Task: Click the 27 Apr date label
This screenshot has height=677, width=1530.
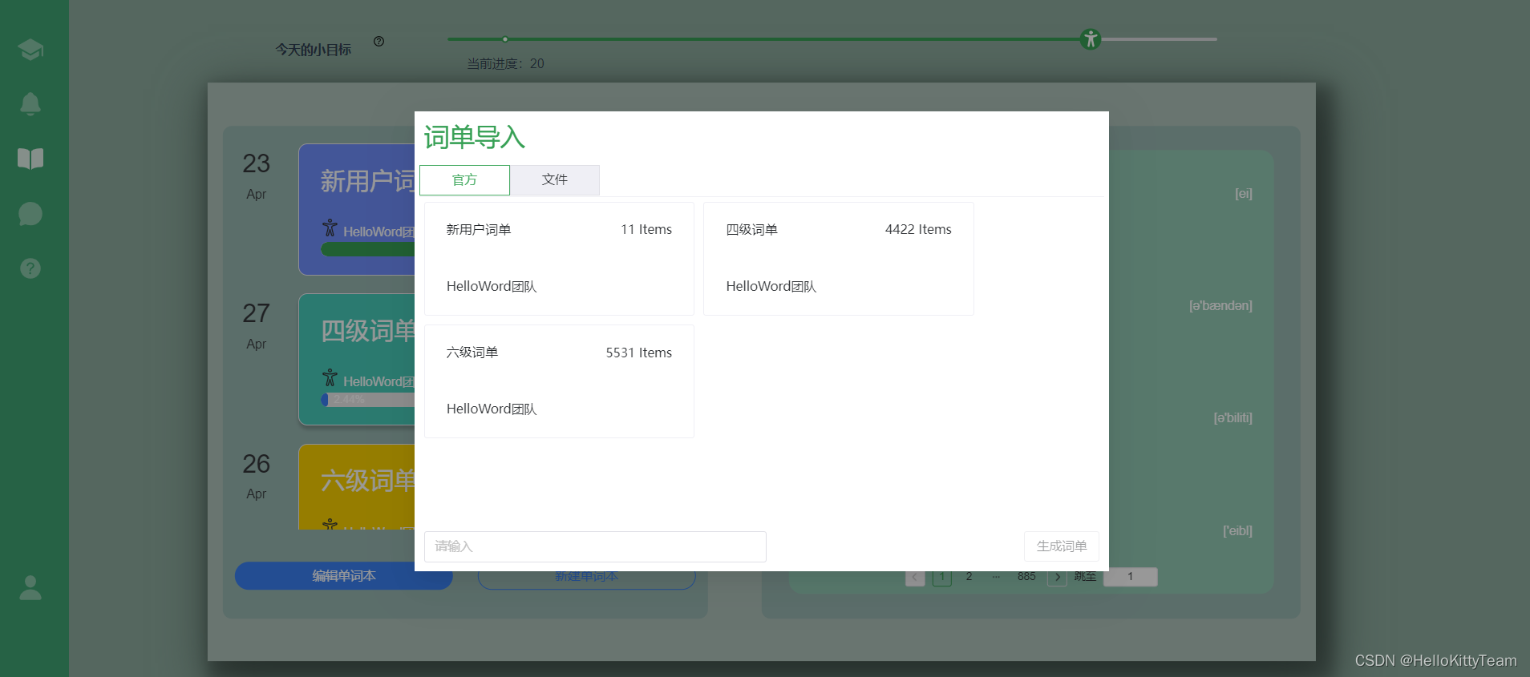Action: click(x=257, y=325)
